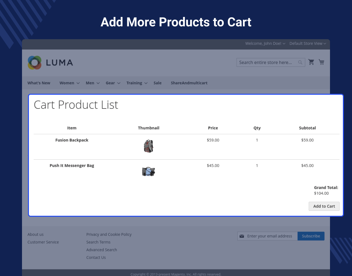352x276 pixels.
Task: Click the Fusion Backpack item name
Action: [72, 140]
